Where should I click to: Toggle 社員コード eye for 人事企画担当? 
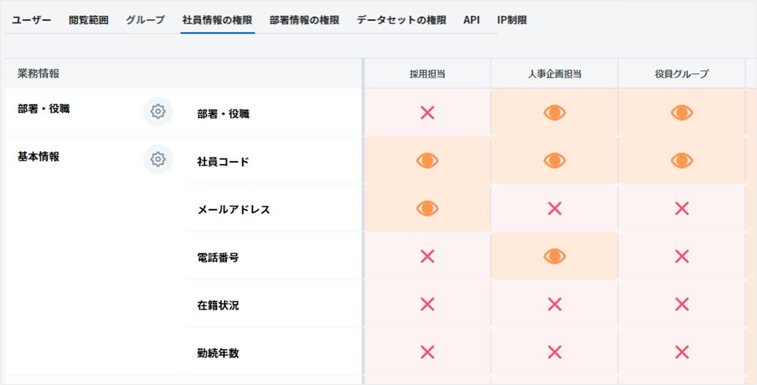tap(554, 161)
